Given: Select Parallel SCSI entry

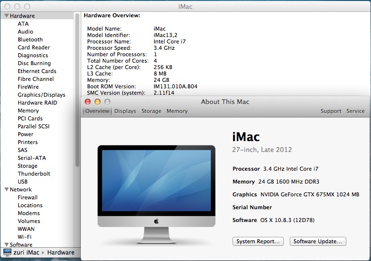Looking at the screenshot, I should pyautogui.click(x=34, y=126).
